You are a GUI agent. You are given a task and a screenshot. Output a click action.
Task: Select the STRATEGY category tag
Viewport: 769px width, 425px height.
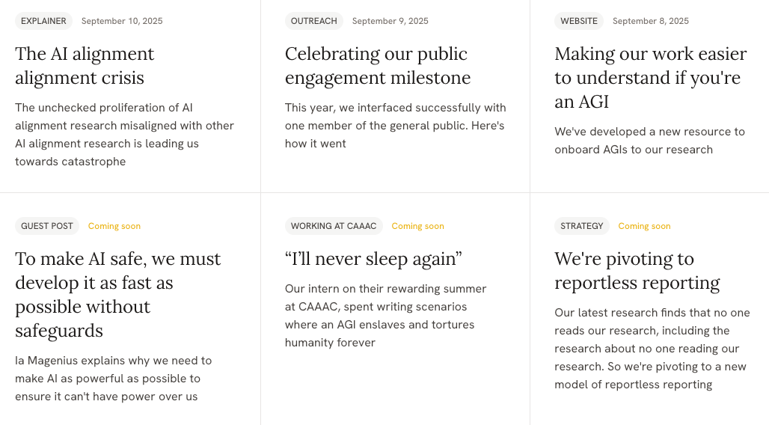point(582,226)
